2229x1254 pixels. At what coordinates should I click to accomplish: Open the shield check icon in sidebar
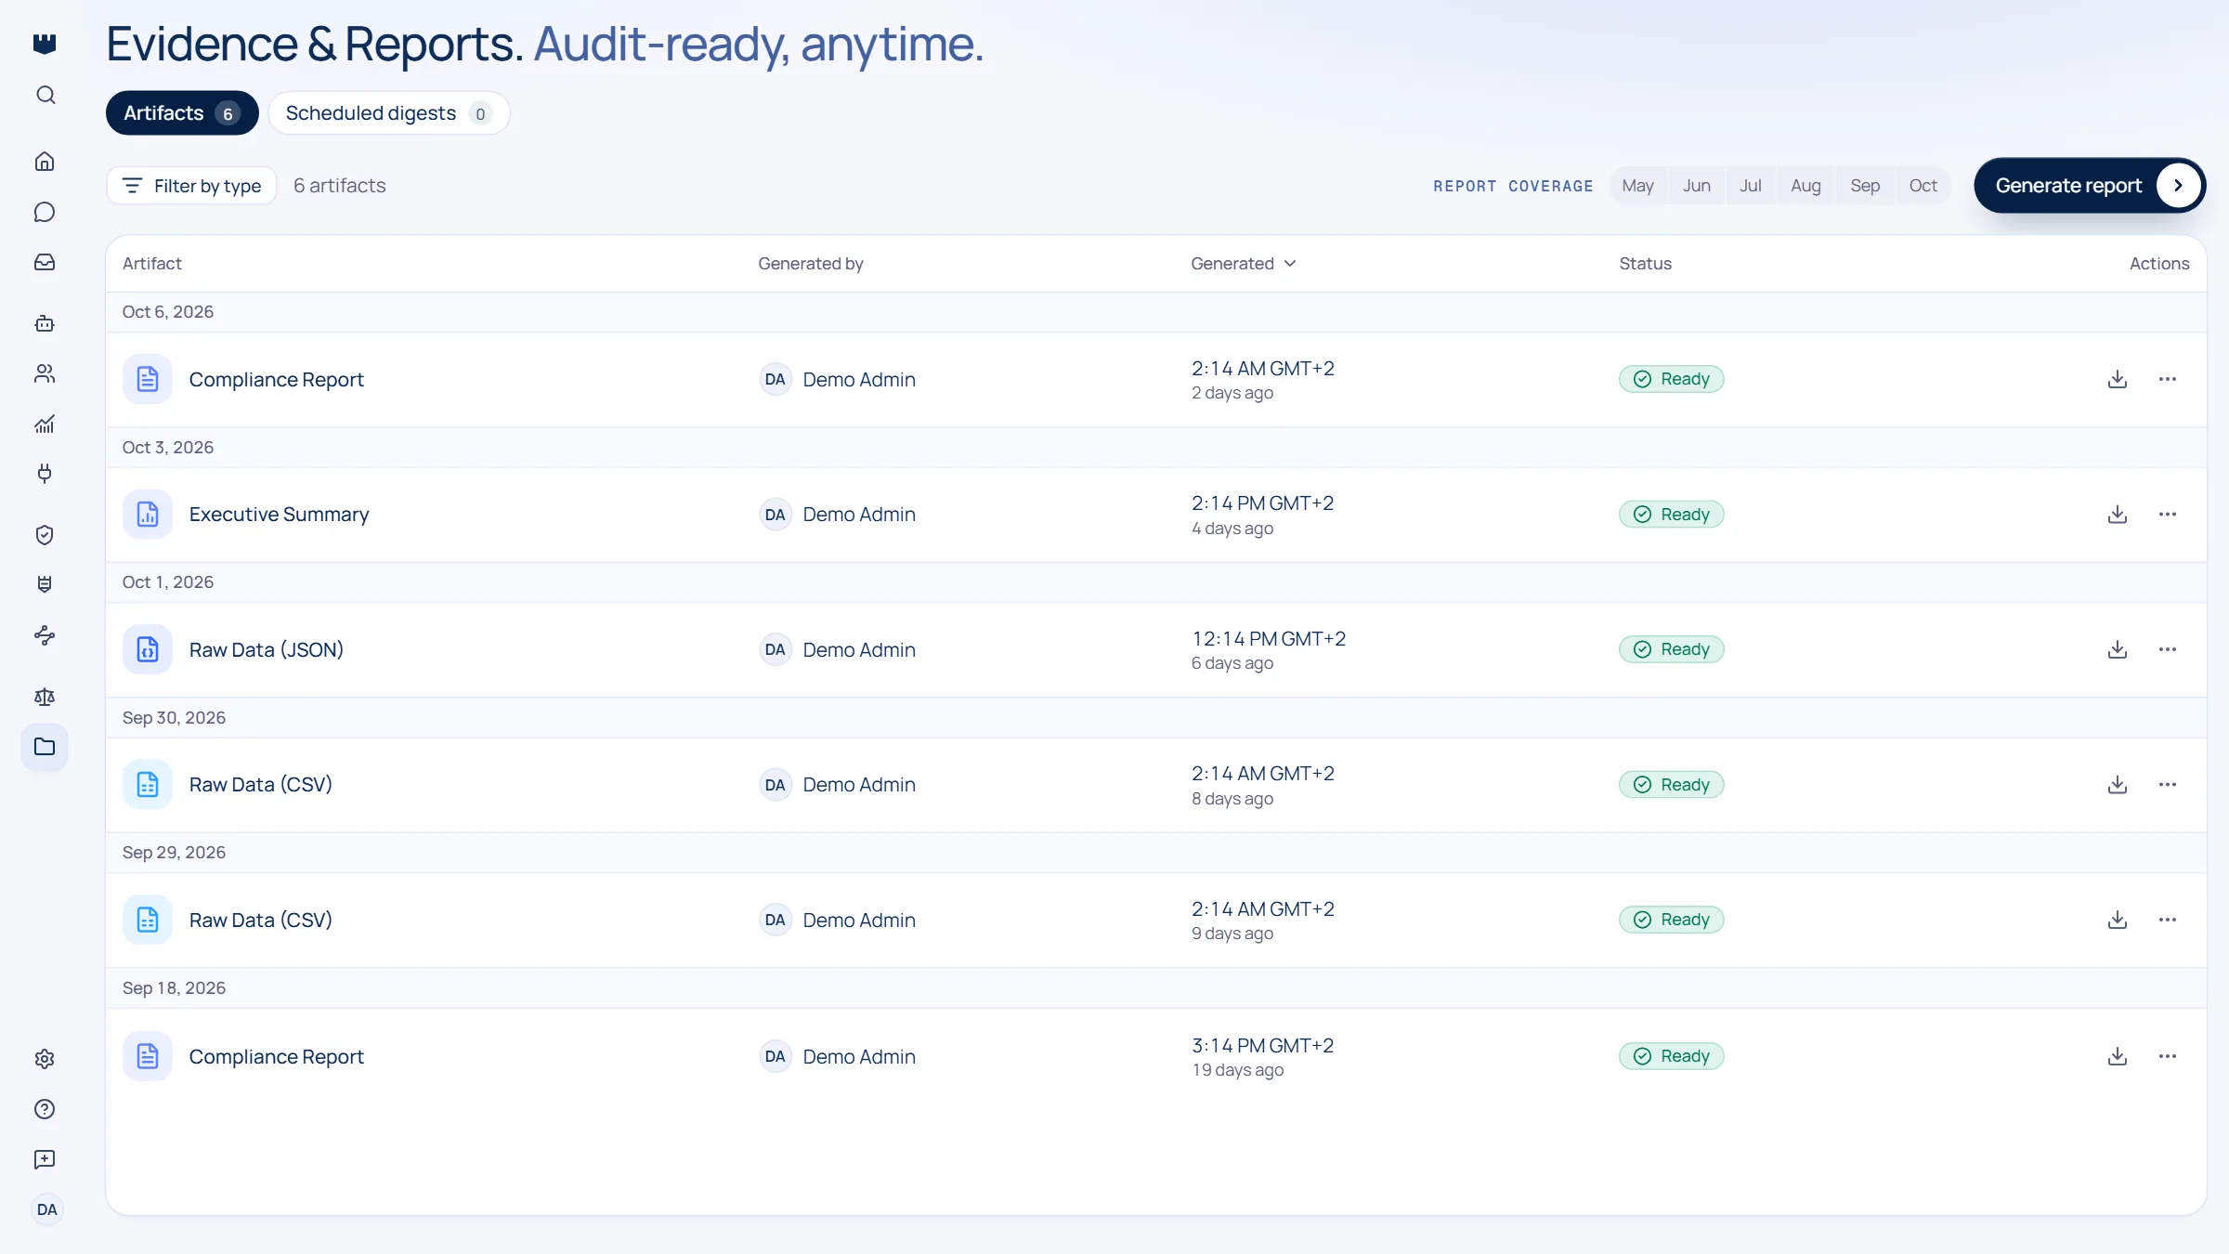click(x=45, y=534)
